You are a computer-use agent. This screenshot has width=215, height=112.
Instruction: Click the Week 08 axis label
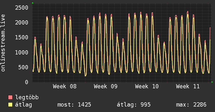65,86
